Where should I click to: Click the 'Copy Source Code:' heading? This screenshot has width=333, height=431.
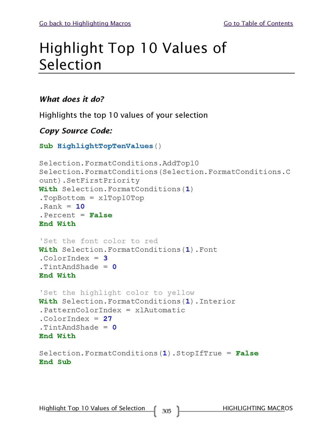(x=76, y=131)
